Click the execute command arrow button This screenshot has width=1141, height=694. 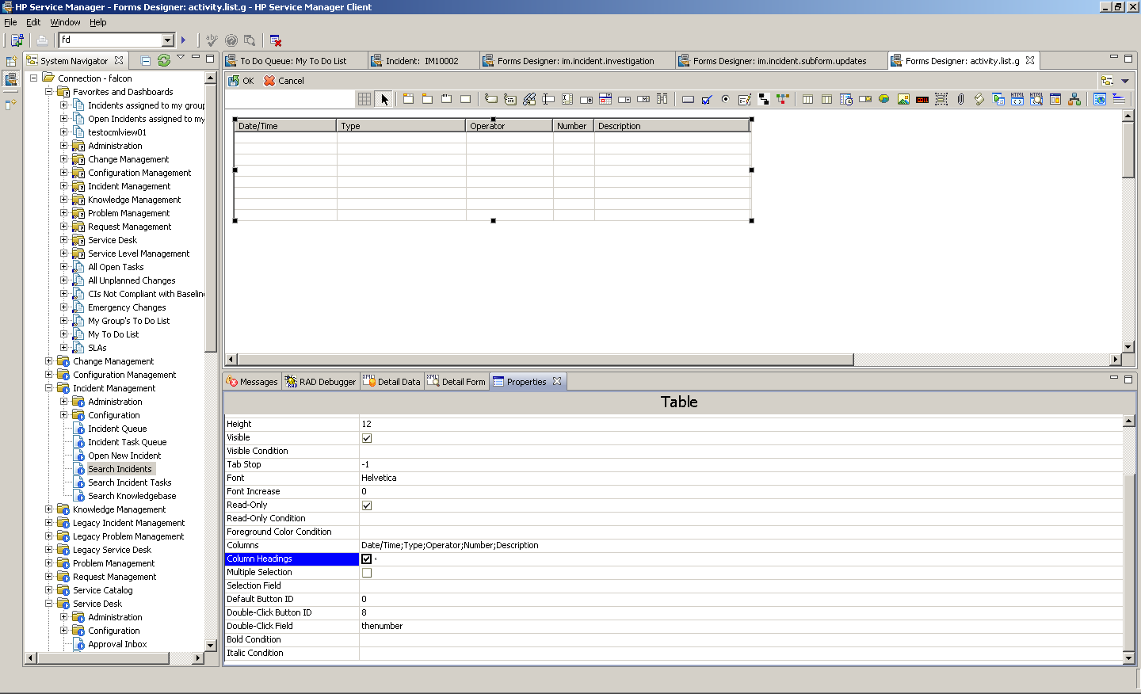pos(183,40)
